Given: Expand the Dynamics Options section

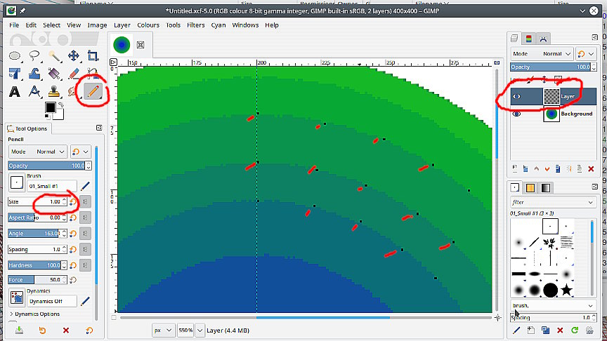Looking at the screenshot, I should pyautogui.click(x=12, y=314).
